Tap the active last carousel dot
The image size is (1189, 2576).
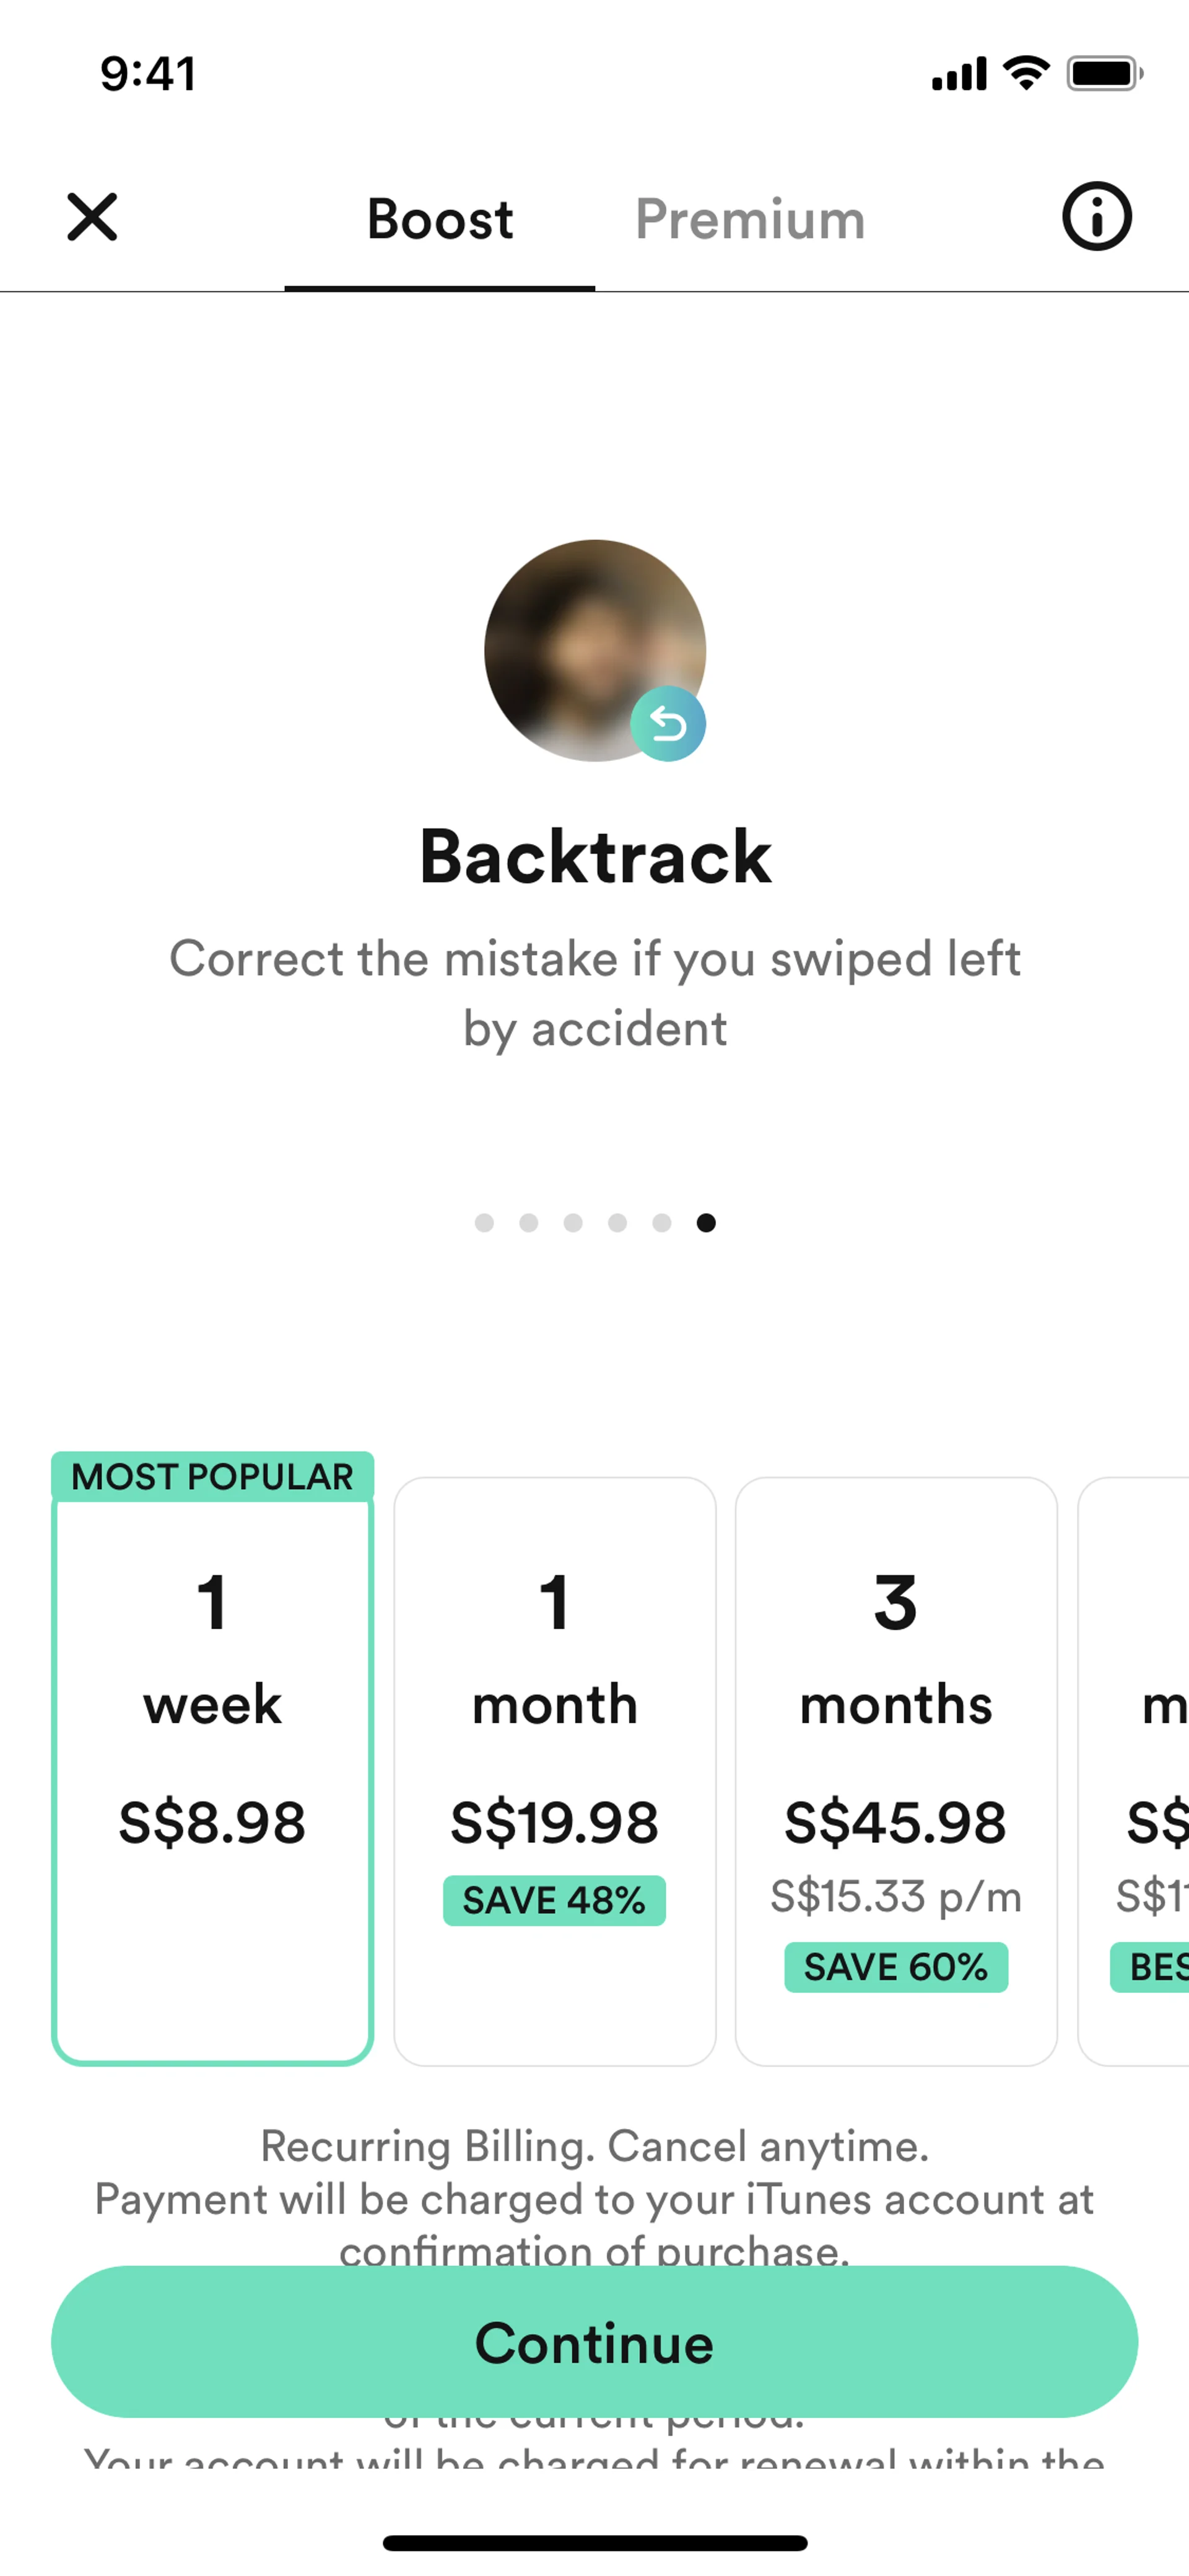click(x=707, y=1222)
